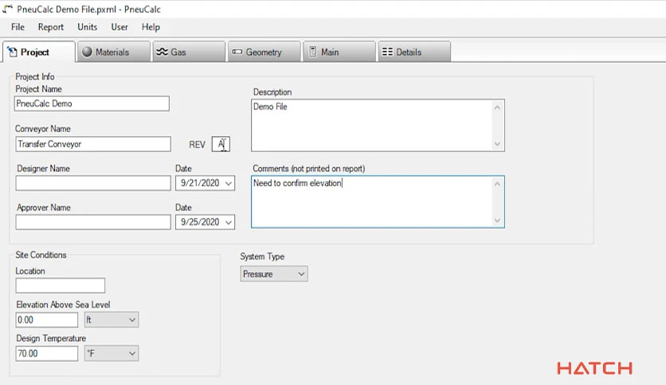Click inside the Comments text box
Screen dimensions: 666x385
pyautogui.click(x=372, y=202)
